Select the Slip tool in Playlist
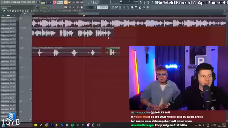Screen dimensions: 228x128 [x=18, y=11]
